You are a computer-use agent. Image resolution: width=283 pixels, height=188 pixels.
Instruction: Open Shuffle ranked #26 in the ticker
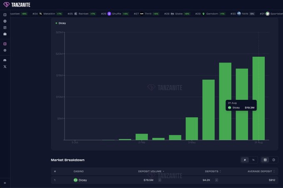(115, 14)
